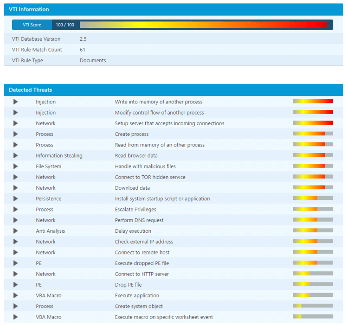Select VTI Rule Type value 'Documents'
This screenshot has height=326, width=348.
coord(93,60)
